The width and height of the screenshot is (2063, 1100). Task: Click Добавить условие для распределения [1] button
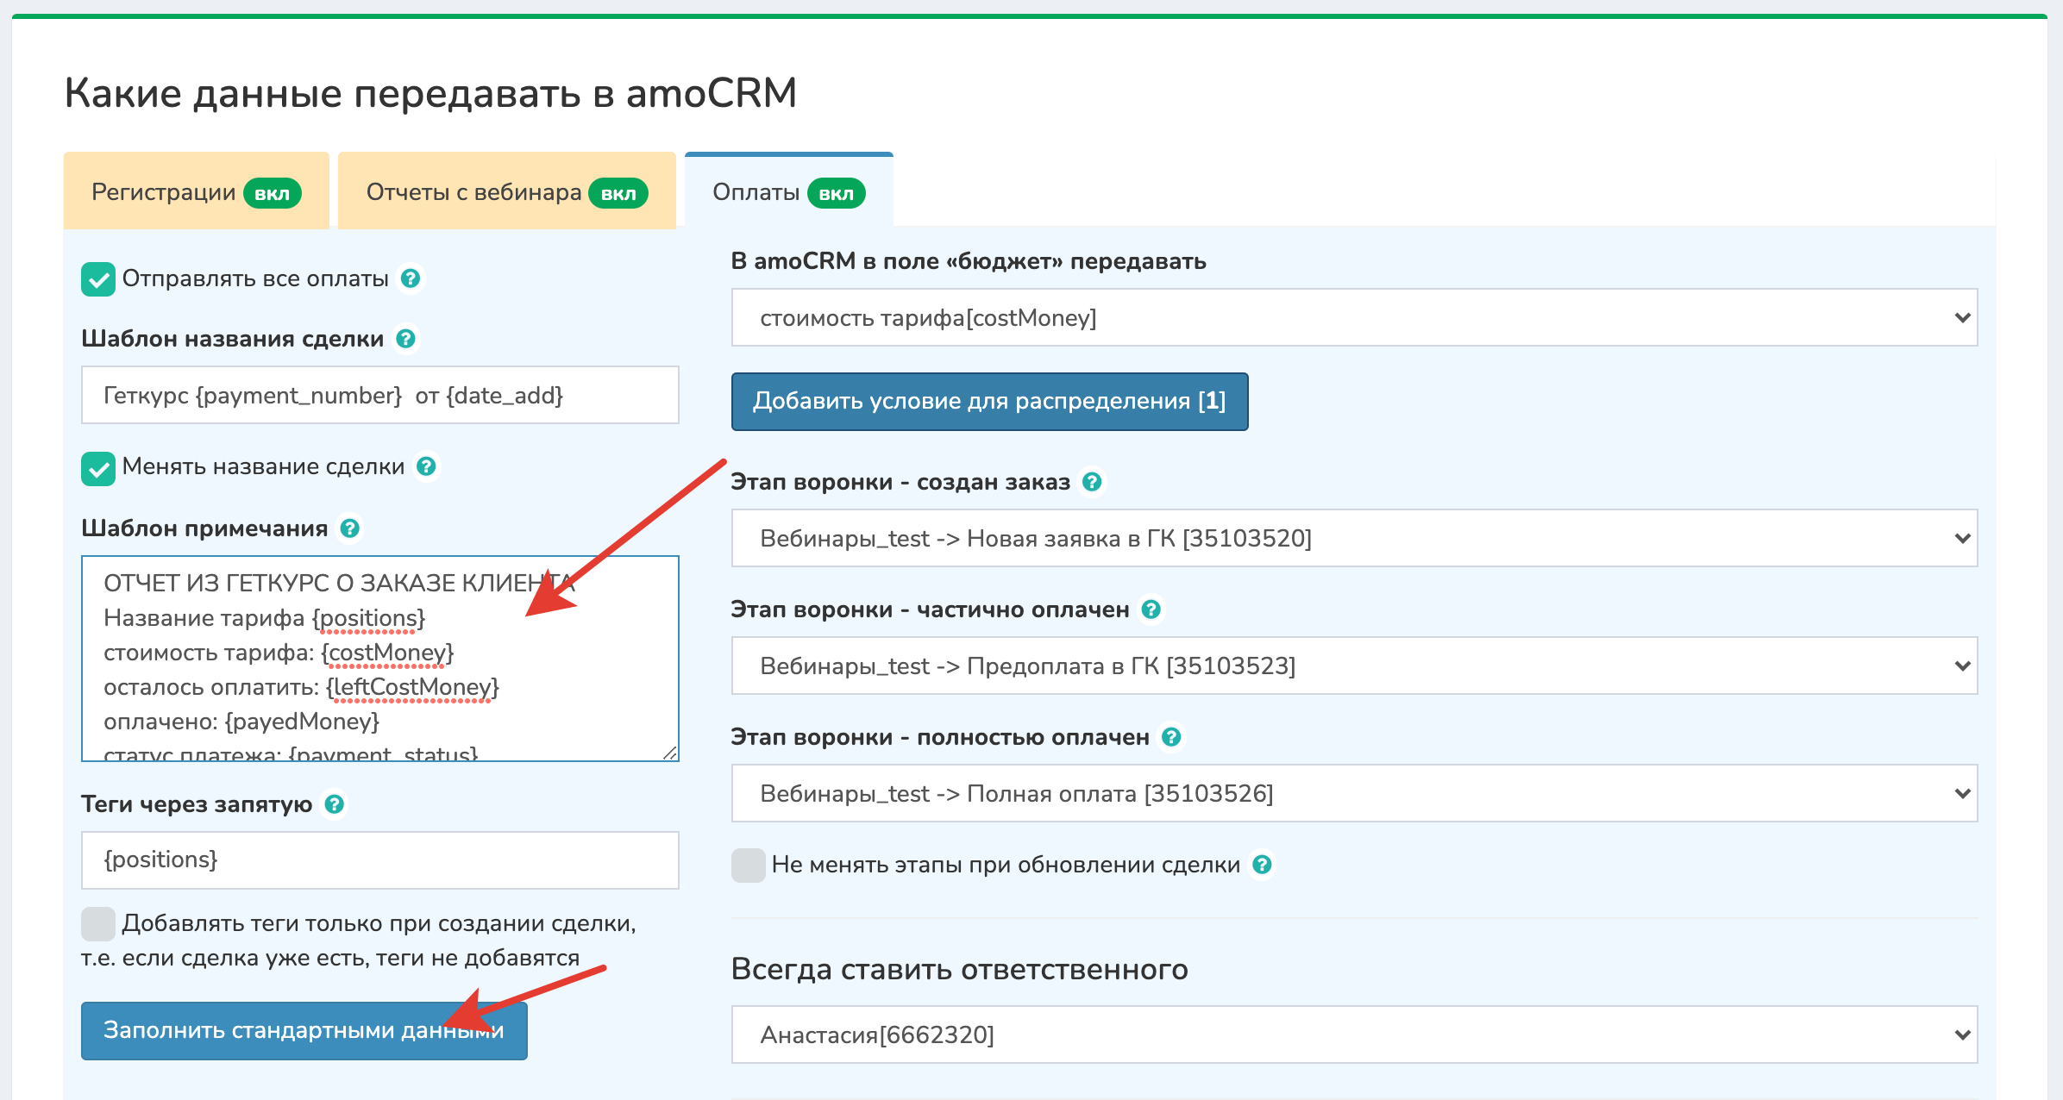[x=989, y=401]
